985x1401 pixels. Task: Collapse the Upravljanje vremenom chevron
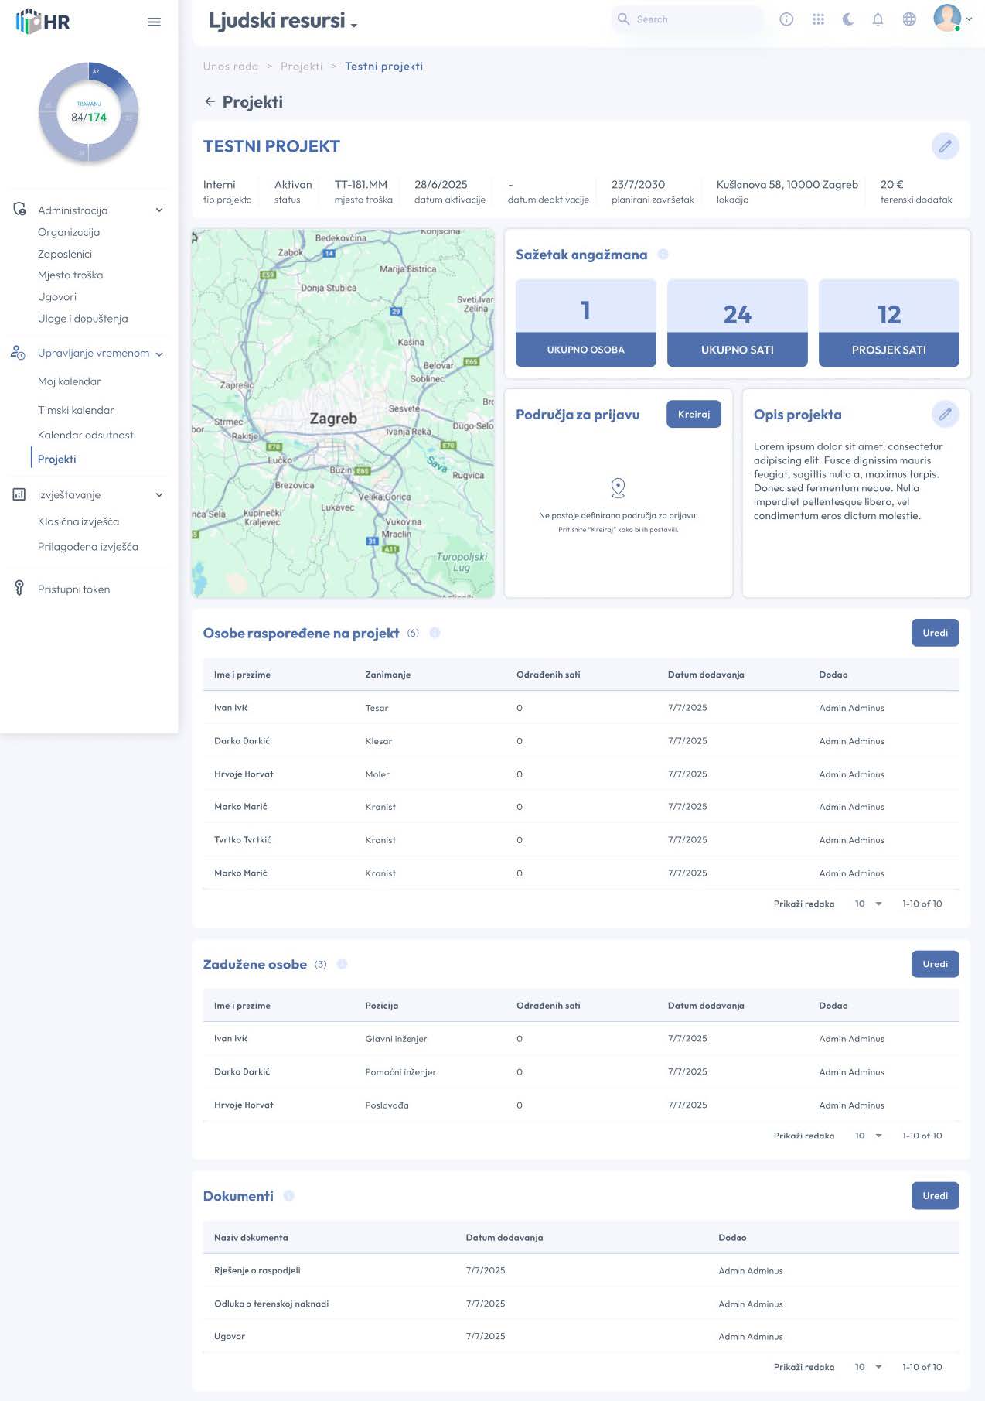(159, 354)
